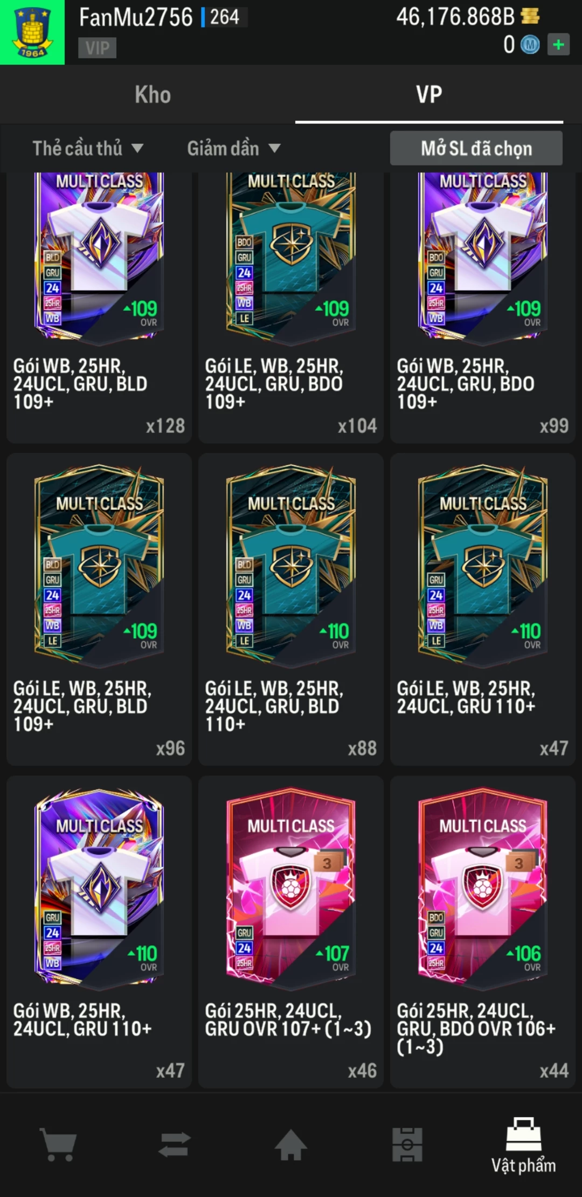
Task: Expand the Thẻ cầu thủ filter dropdown
Action: click(x=88, y=148)
